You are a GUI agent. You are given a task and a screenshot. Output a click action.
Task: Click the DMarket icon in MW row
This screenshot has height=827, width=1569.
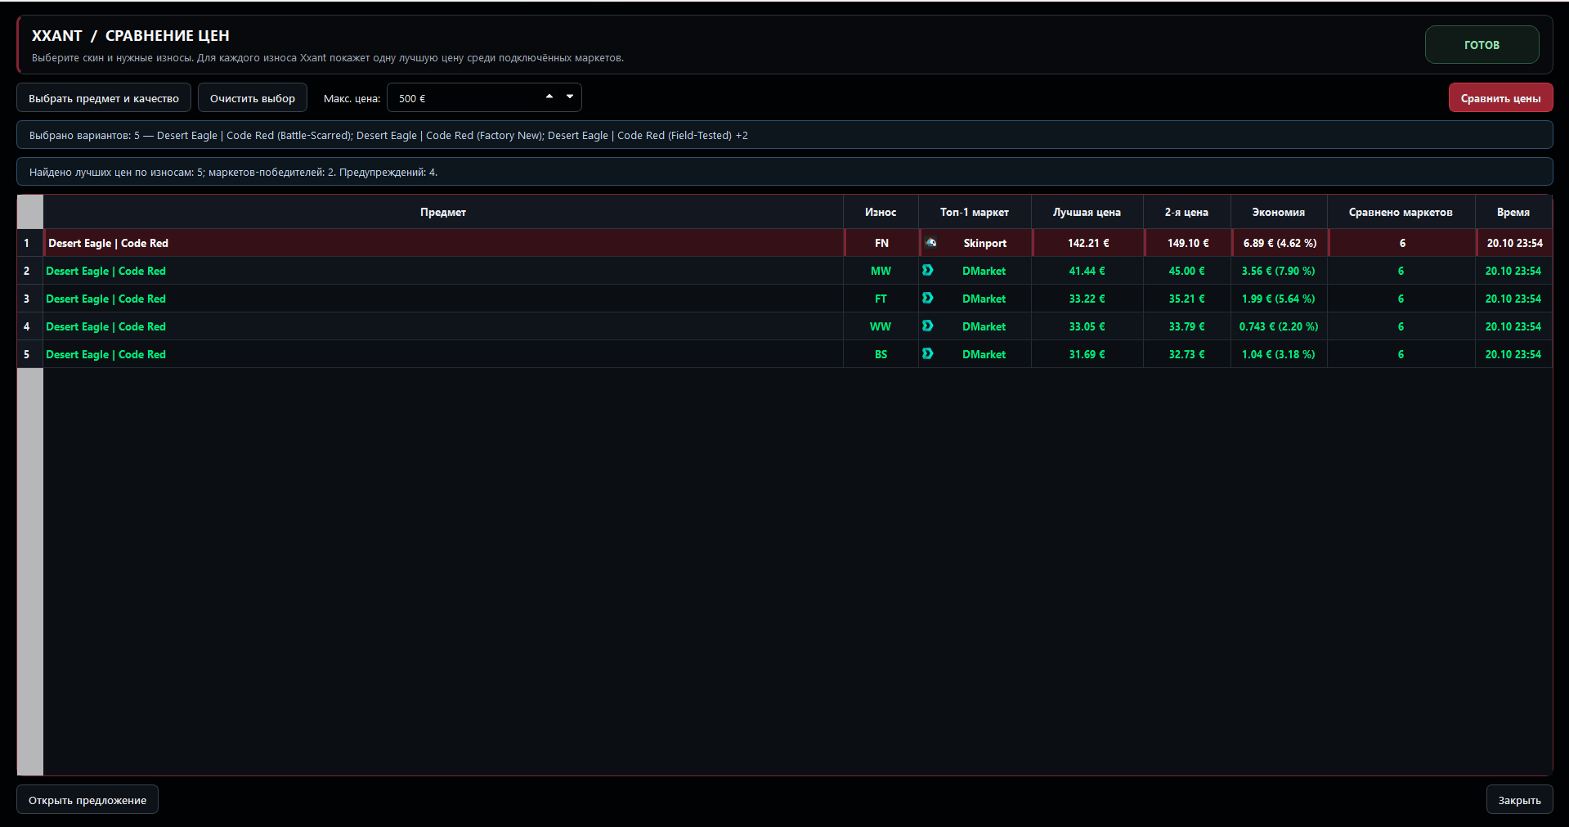point(928,271)
